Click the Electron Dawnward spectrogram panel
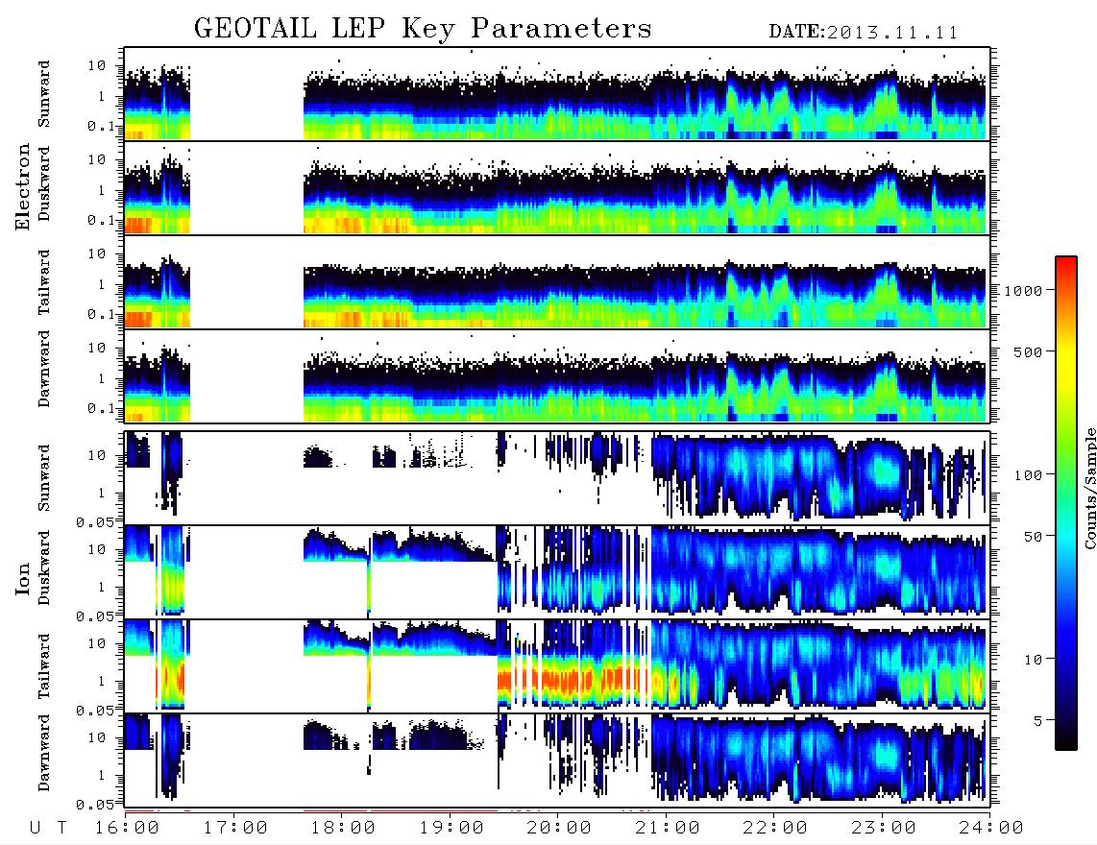Screen dimensions: 1097x845 (557, 376)
